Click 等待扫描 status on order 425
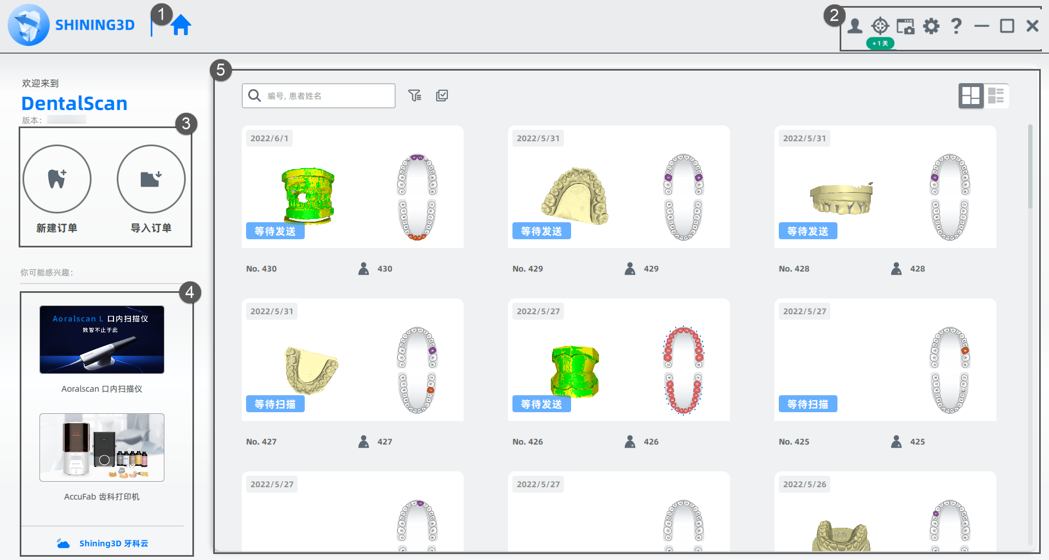The width and height of the screenshot is (1049, 560). [808, 404]
